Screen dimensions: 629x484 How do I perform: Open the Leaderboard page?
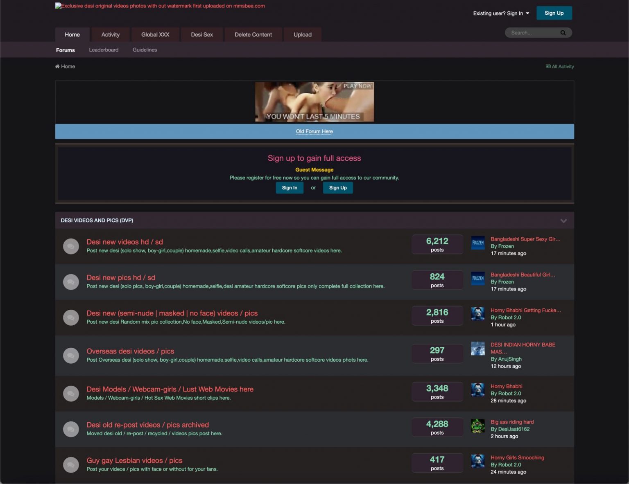[104, 50]
